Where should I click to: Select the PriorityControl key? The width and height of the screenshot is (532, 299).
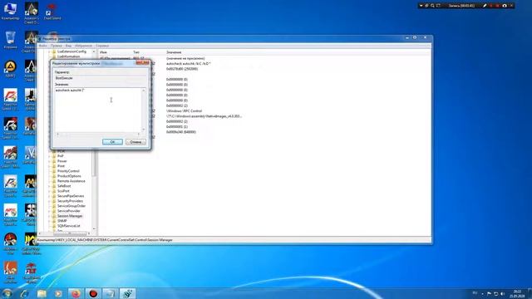[x=68, y=171]
